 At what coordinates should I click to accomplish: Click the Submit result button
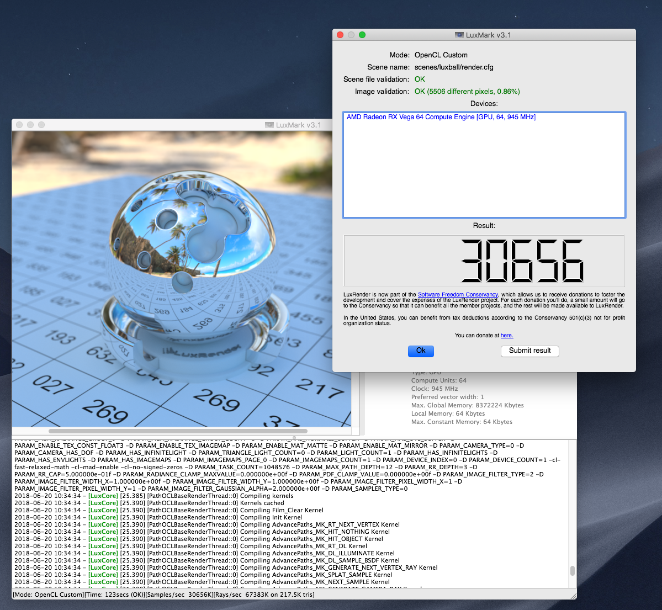click(x=529, y=351)
